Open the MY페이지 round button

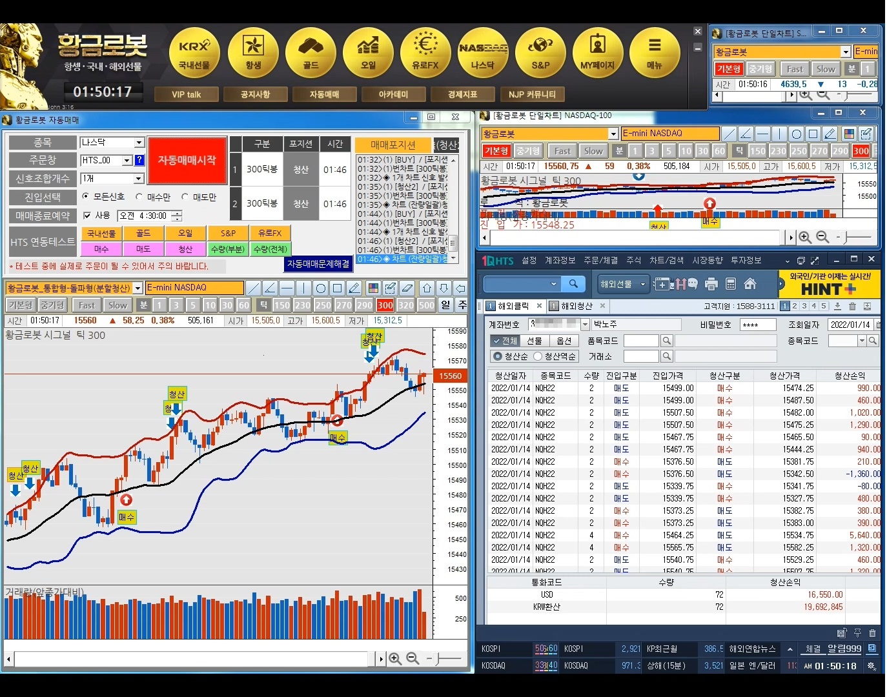tap(598, 54)
